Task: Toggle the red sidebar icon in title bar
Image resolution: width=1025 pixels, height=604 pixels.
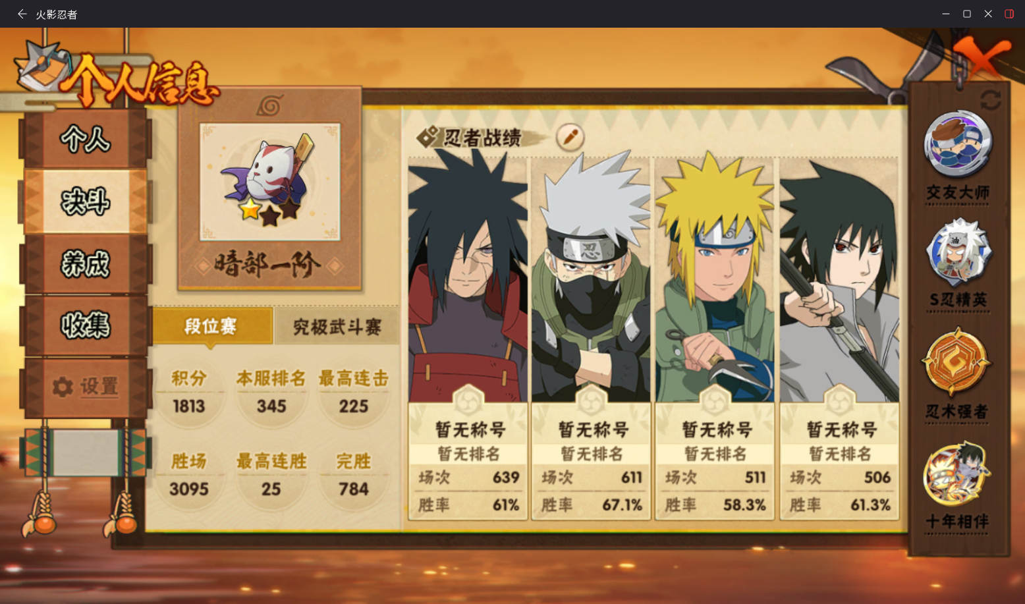Action: (x=1009, y=14)
